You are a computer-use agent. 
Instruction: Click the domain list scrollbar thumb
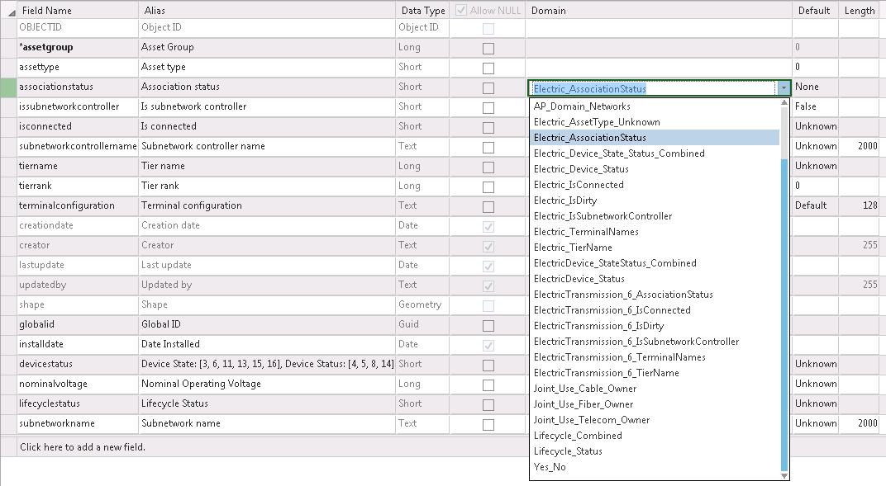784,314
